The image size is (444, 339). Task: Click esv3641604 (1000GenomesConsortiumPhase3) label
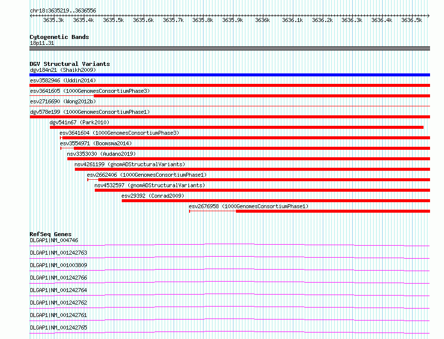pos(119,133)
